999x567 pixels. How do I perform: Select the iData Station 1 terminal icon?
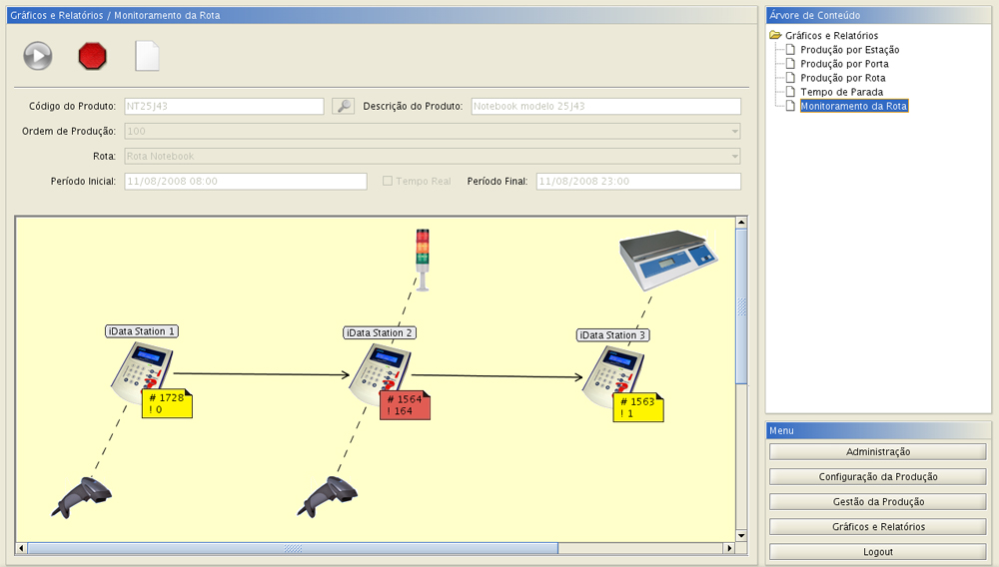tap(140, 371)
